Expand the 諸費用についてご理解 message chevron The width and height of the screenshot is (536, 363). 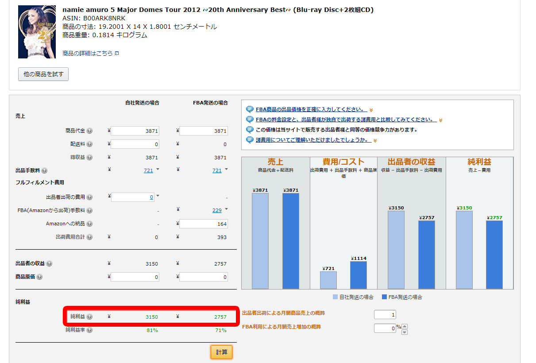[x=375, y=141]
